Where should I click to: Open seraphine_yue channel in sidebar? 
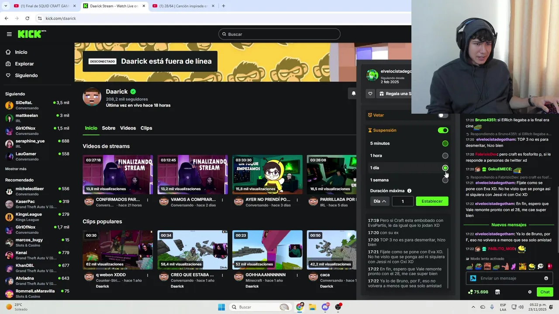pos(37,143)
